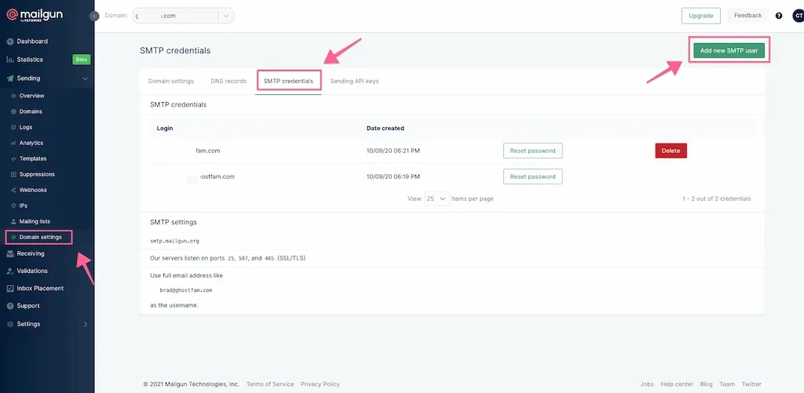Open the Jobs footer link
The width and height of the screenshot is (804, 393).
[647, 384]
